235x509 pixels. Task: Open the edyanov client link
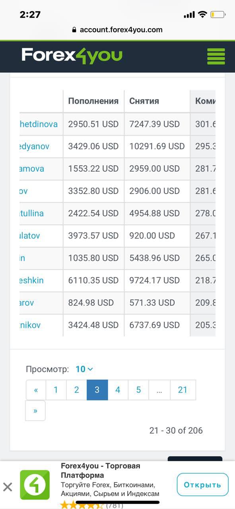pos(35,146)
